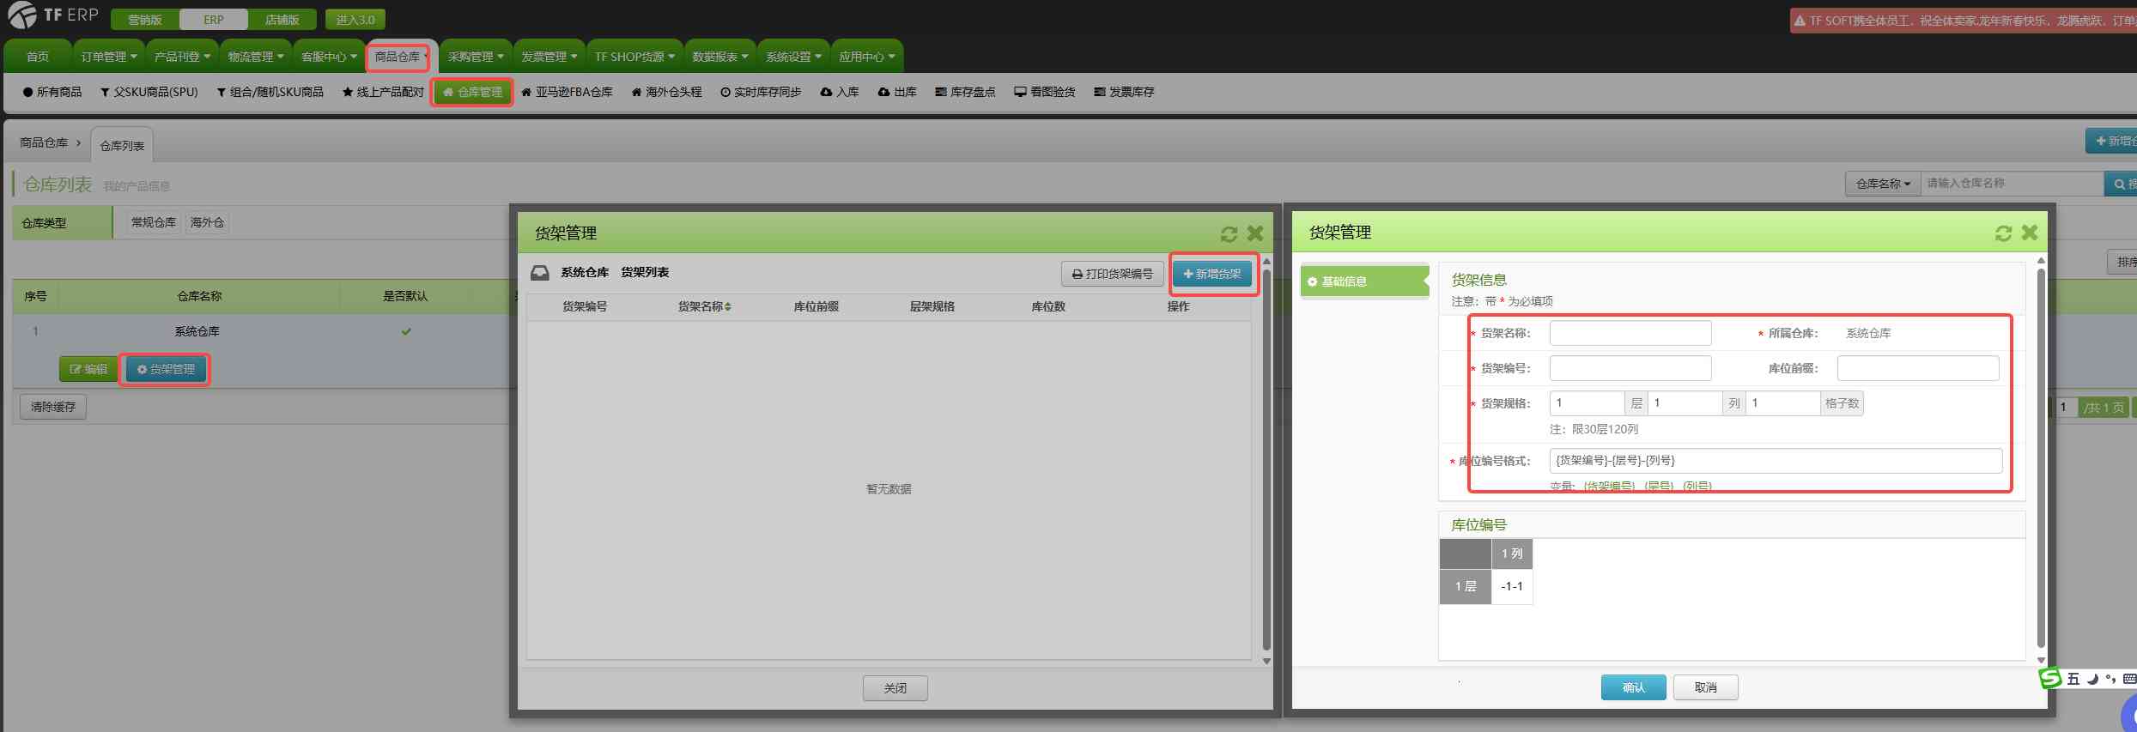Click the 编辑 pencil button

pyautogui.click(x=88, y=369)
